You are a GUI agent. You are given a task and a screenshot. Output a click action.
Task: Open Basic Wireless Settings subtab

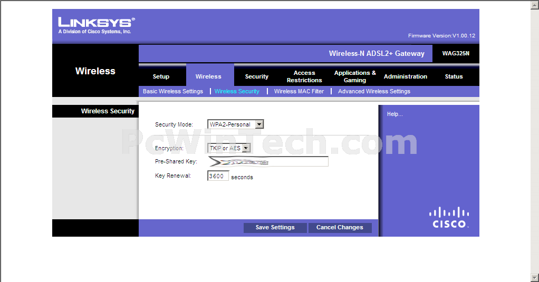tap(173, 91)
